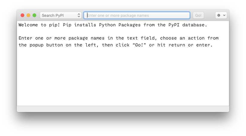
Task: Click the line starting "Enter one or more"
Action: pyautogui.click(x=119, y=38)
